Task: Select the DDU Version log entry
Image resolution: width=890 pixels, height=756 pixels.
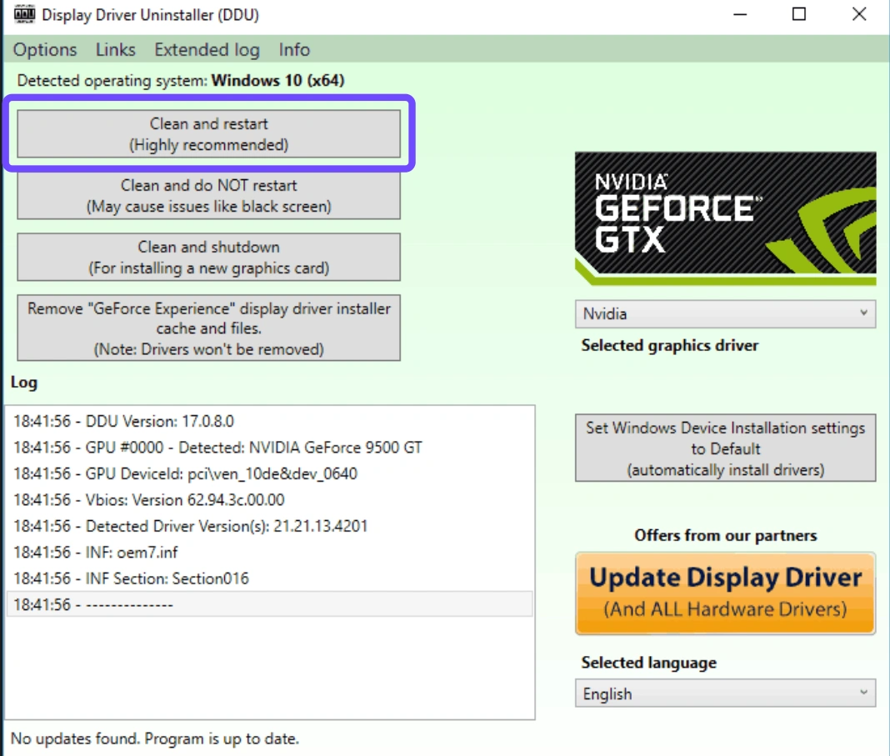Action: coord(123,421)
